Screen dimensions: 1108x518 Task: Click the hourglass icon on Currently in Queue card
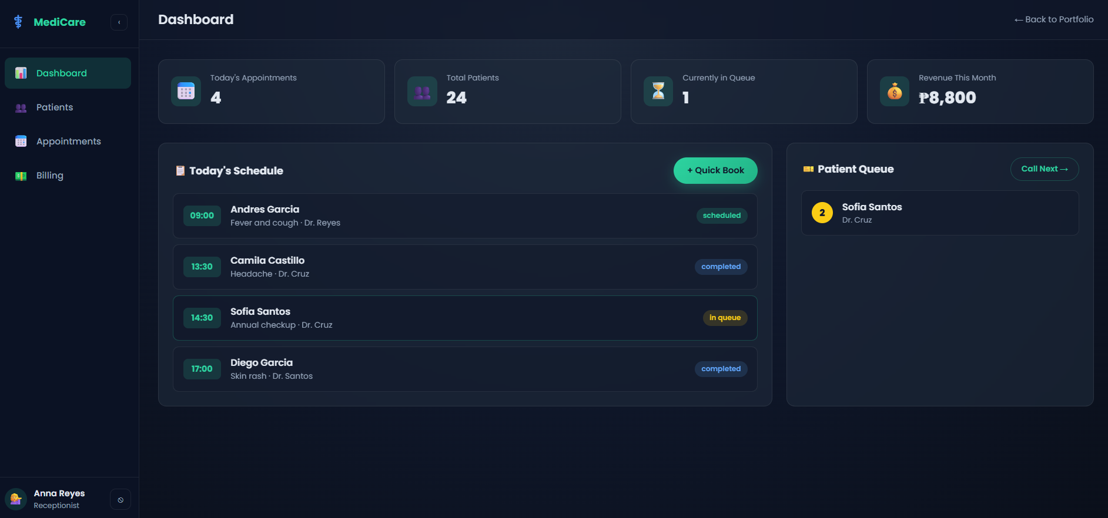[x=658, y=92]
